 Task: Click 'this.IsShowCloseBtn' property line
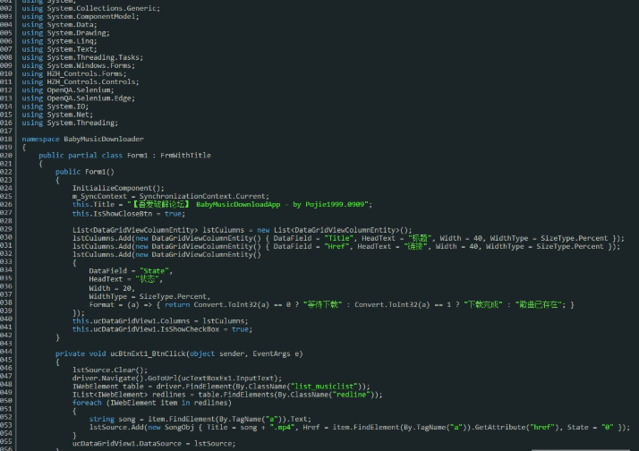pos(129,214)
